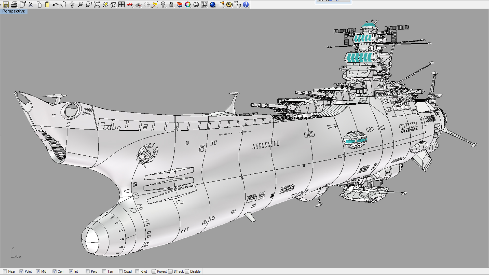
Task: Render the model with the blue sphere
Action: 213,4
